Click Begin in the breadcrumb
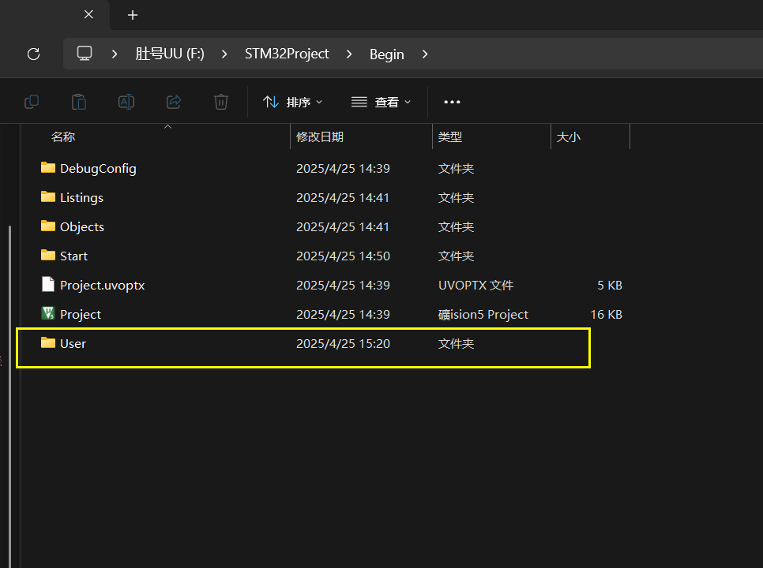Screen dimensions: 763x568 coord(387,54)
